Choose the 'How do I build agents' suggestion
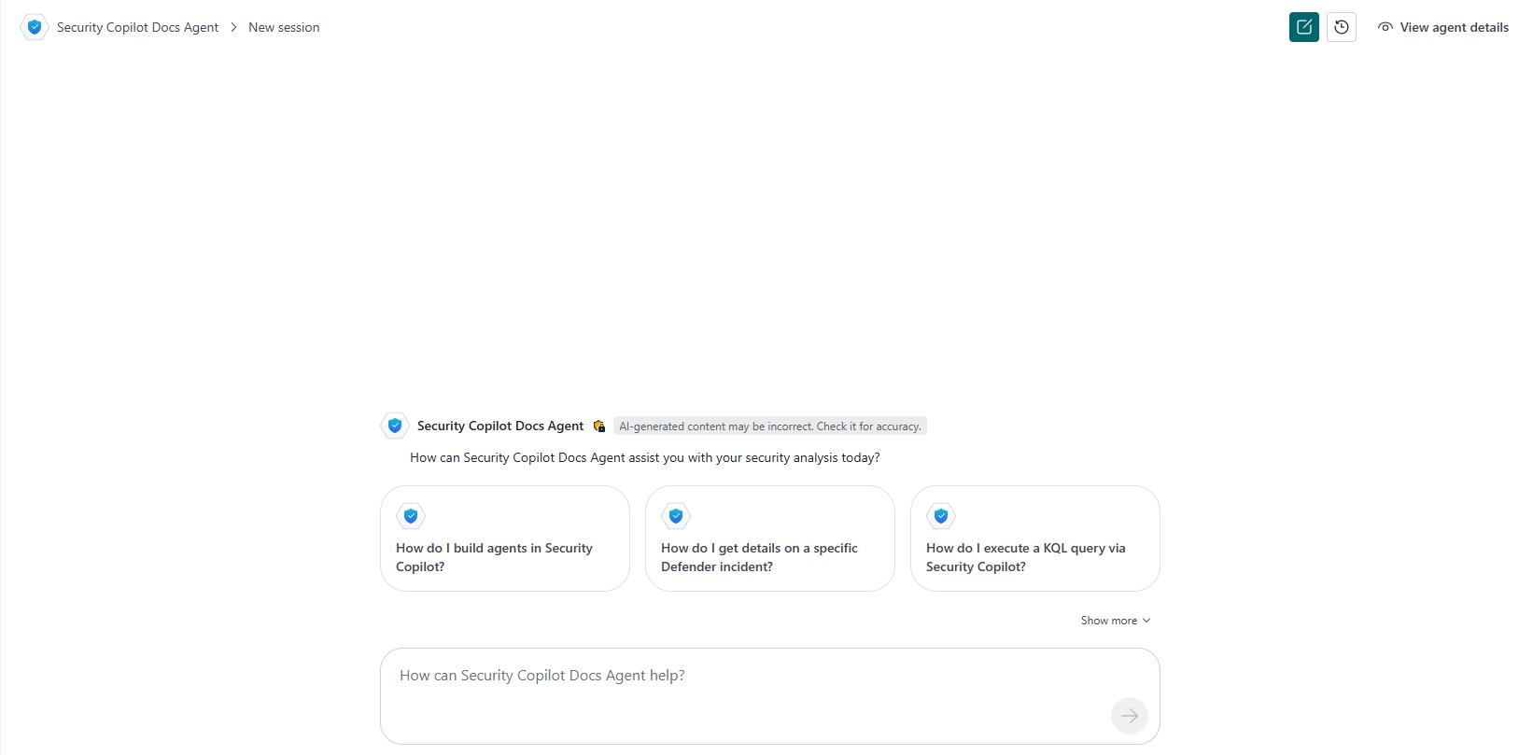Screen dimensions: 1519x755 505,538
